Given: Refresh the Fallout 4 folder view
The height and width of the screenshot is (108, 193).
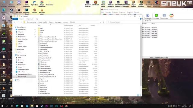Looking at the screenshot, I should click(103, 22).
